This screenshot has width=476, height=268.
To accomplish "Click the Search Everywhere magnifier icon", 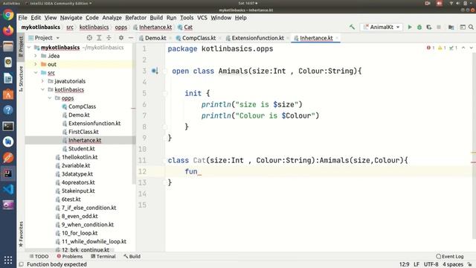I will (x=471, y=27).
